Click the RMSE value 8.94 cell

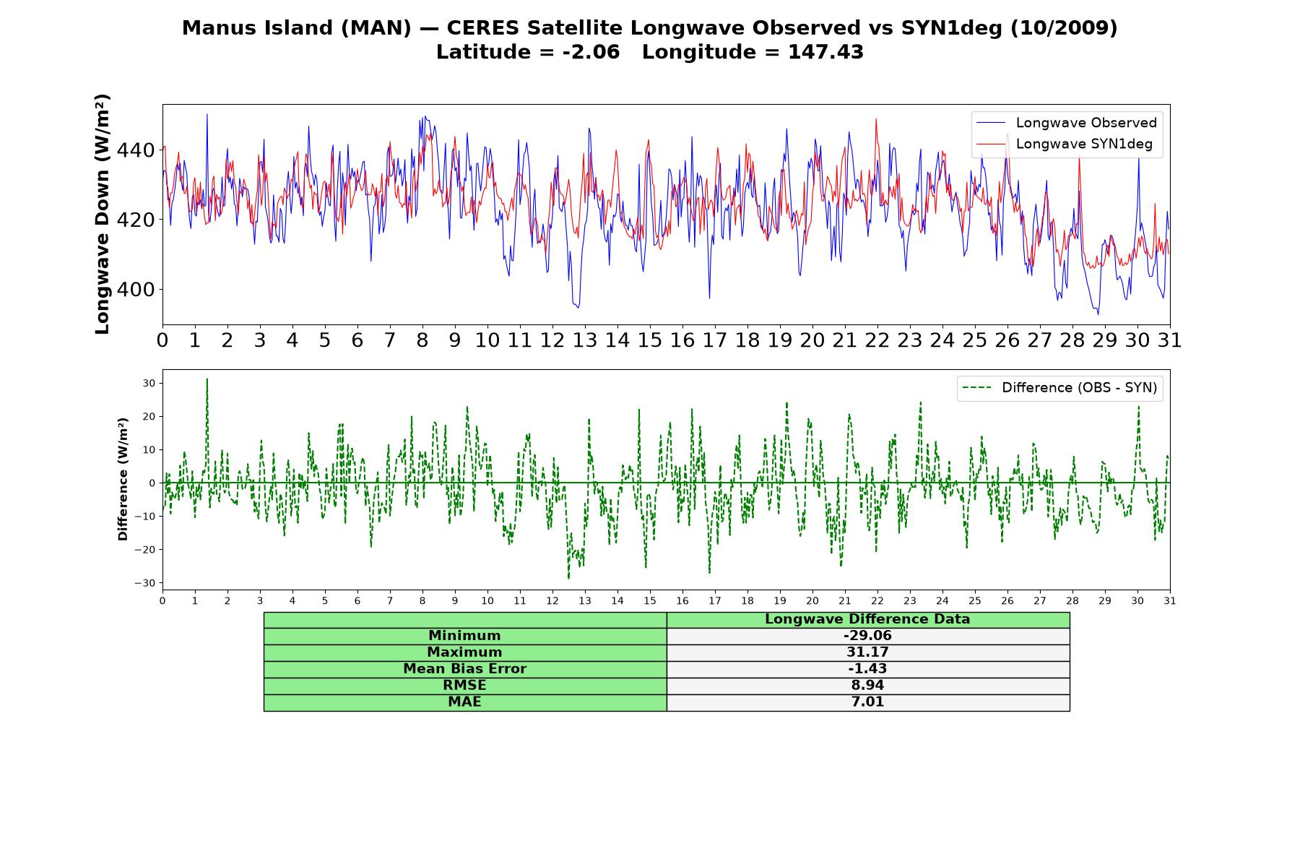click(x=868, y=686)
